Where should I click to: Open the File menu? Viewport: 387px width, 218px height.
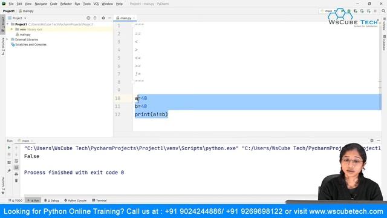11,4
